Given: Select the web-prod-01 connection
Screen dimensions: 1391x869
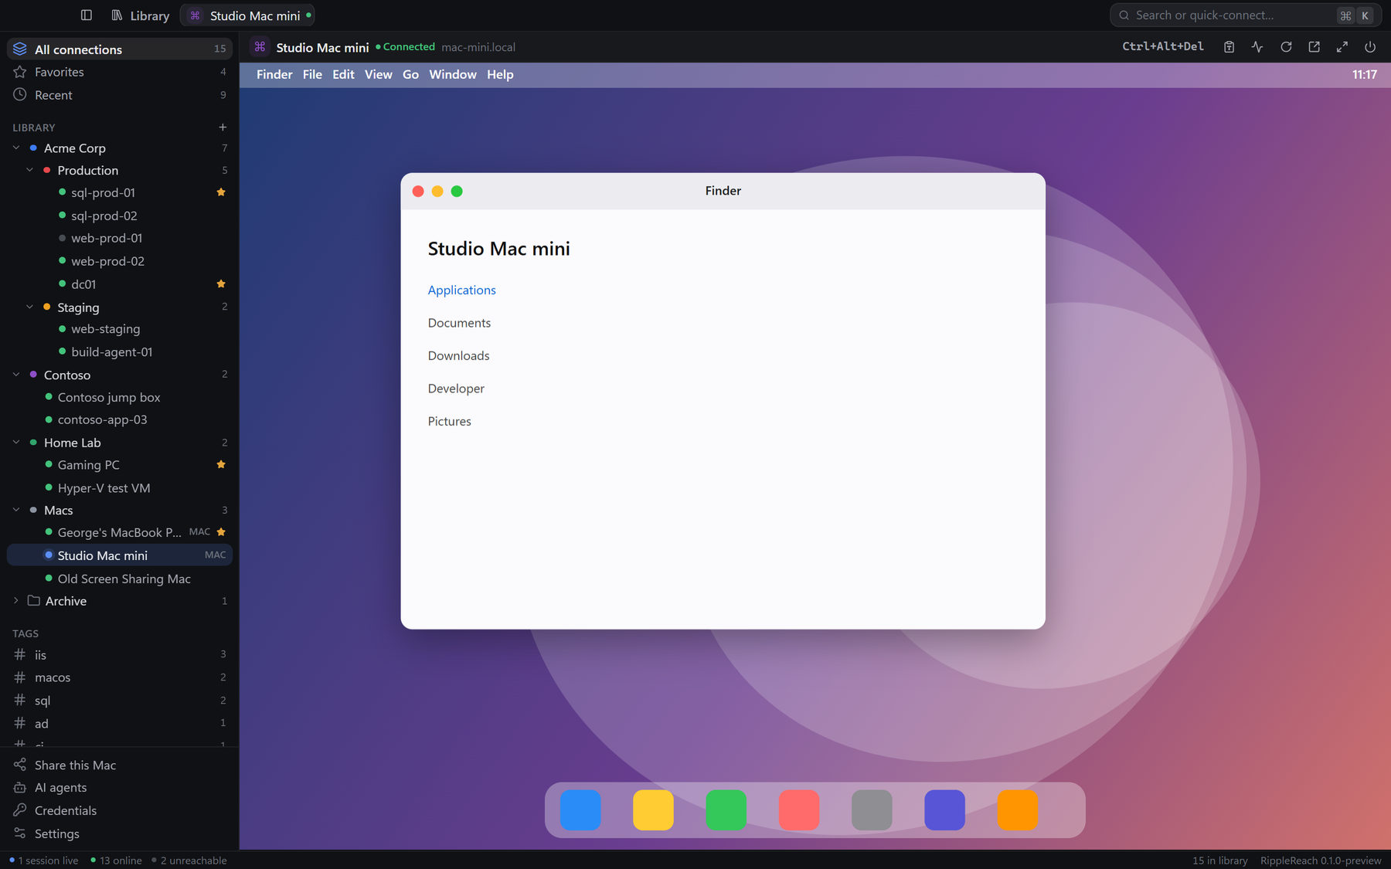Looking at the screenshot, I should [120, 238].
